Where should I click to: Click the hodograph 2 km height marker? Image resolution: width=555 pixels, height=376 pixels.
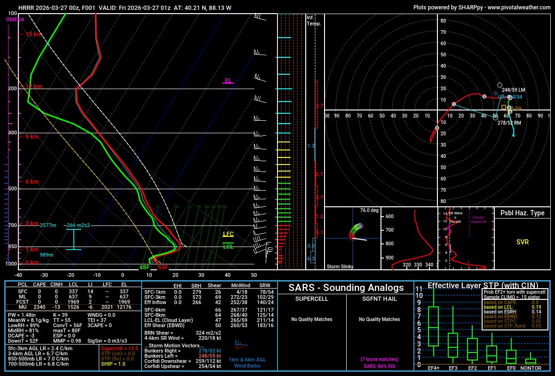point(484,96)
